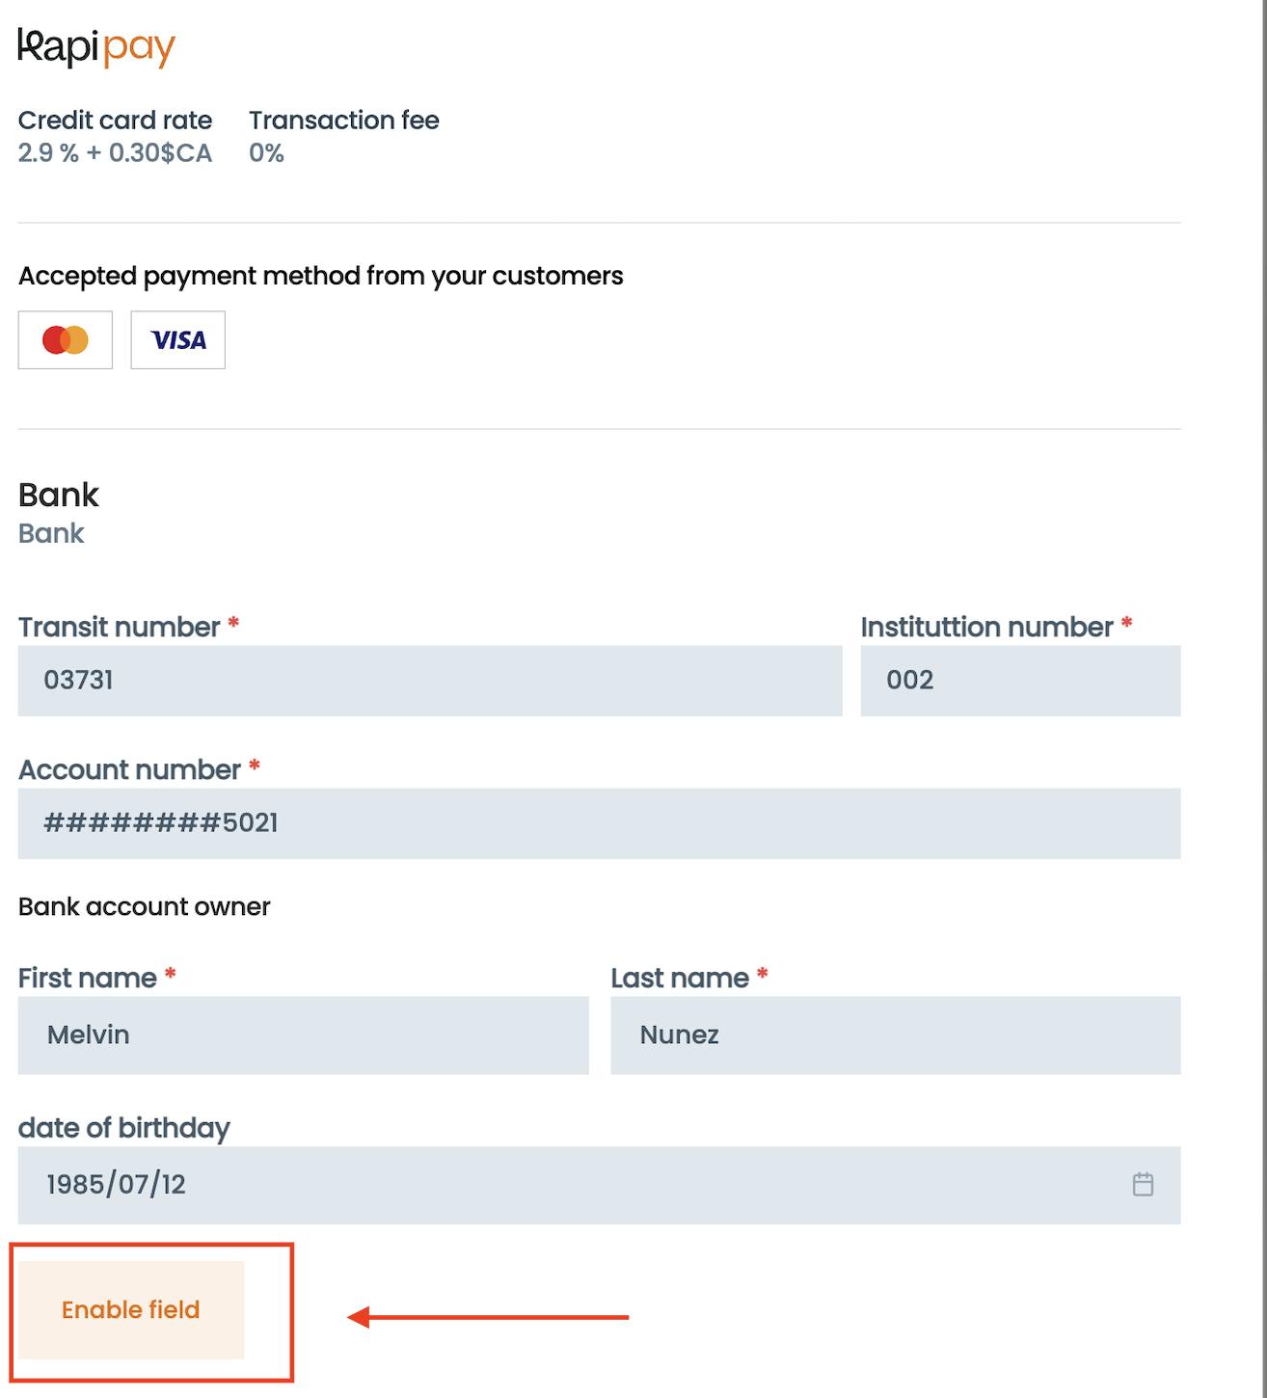Click the Accepted payment method heading
Image resolution: width=1267 pixels, height=1398 pixels.
click(x=321, y=276)
